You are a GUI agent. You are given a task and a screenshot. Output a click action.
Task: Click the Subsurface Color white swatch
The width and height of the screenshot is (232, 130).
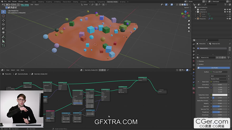tap(220, 95)
